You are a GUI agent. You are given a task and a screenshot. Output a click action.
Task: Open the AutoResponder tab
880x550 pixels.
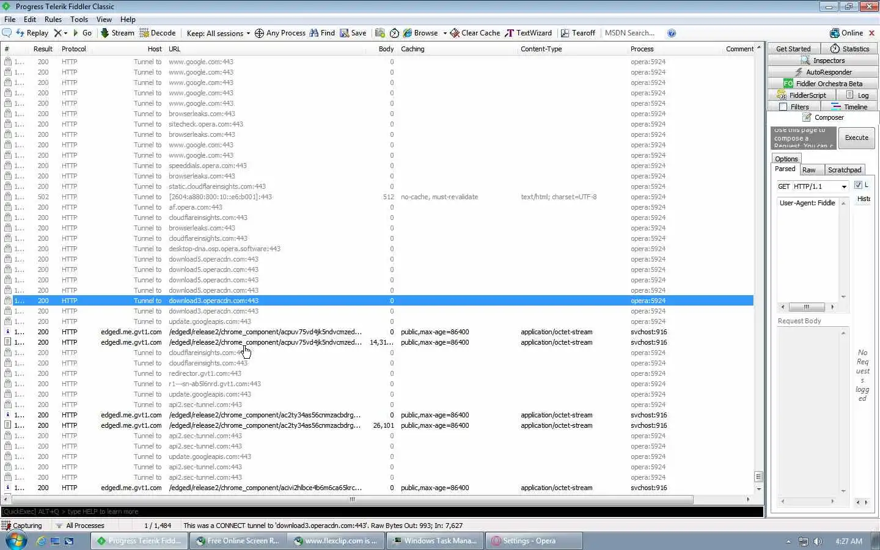tap(823, 72)
